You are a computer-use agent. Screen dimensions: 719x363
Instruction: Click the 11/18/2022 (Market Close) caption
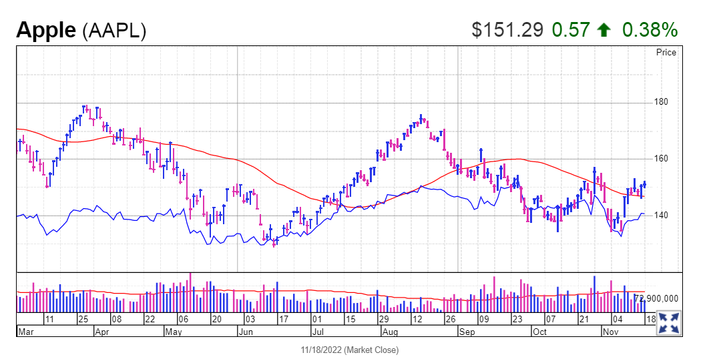click(x=350, y=350)
